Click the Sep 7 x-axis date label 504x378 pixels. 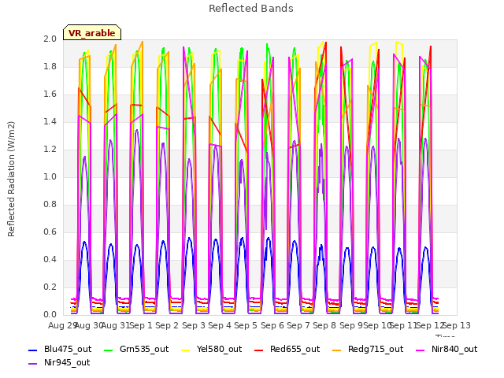(298, 325)
